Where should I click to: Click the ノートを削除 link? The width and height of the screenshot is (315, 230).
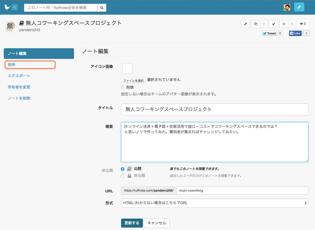[19, 98]
